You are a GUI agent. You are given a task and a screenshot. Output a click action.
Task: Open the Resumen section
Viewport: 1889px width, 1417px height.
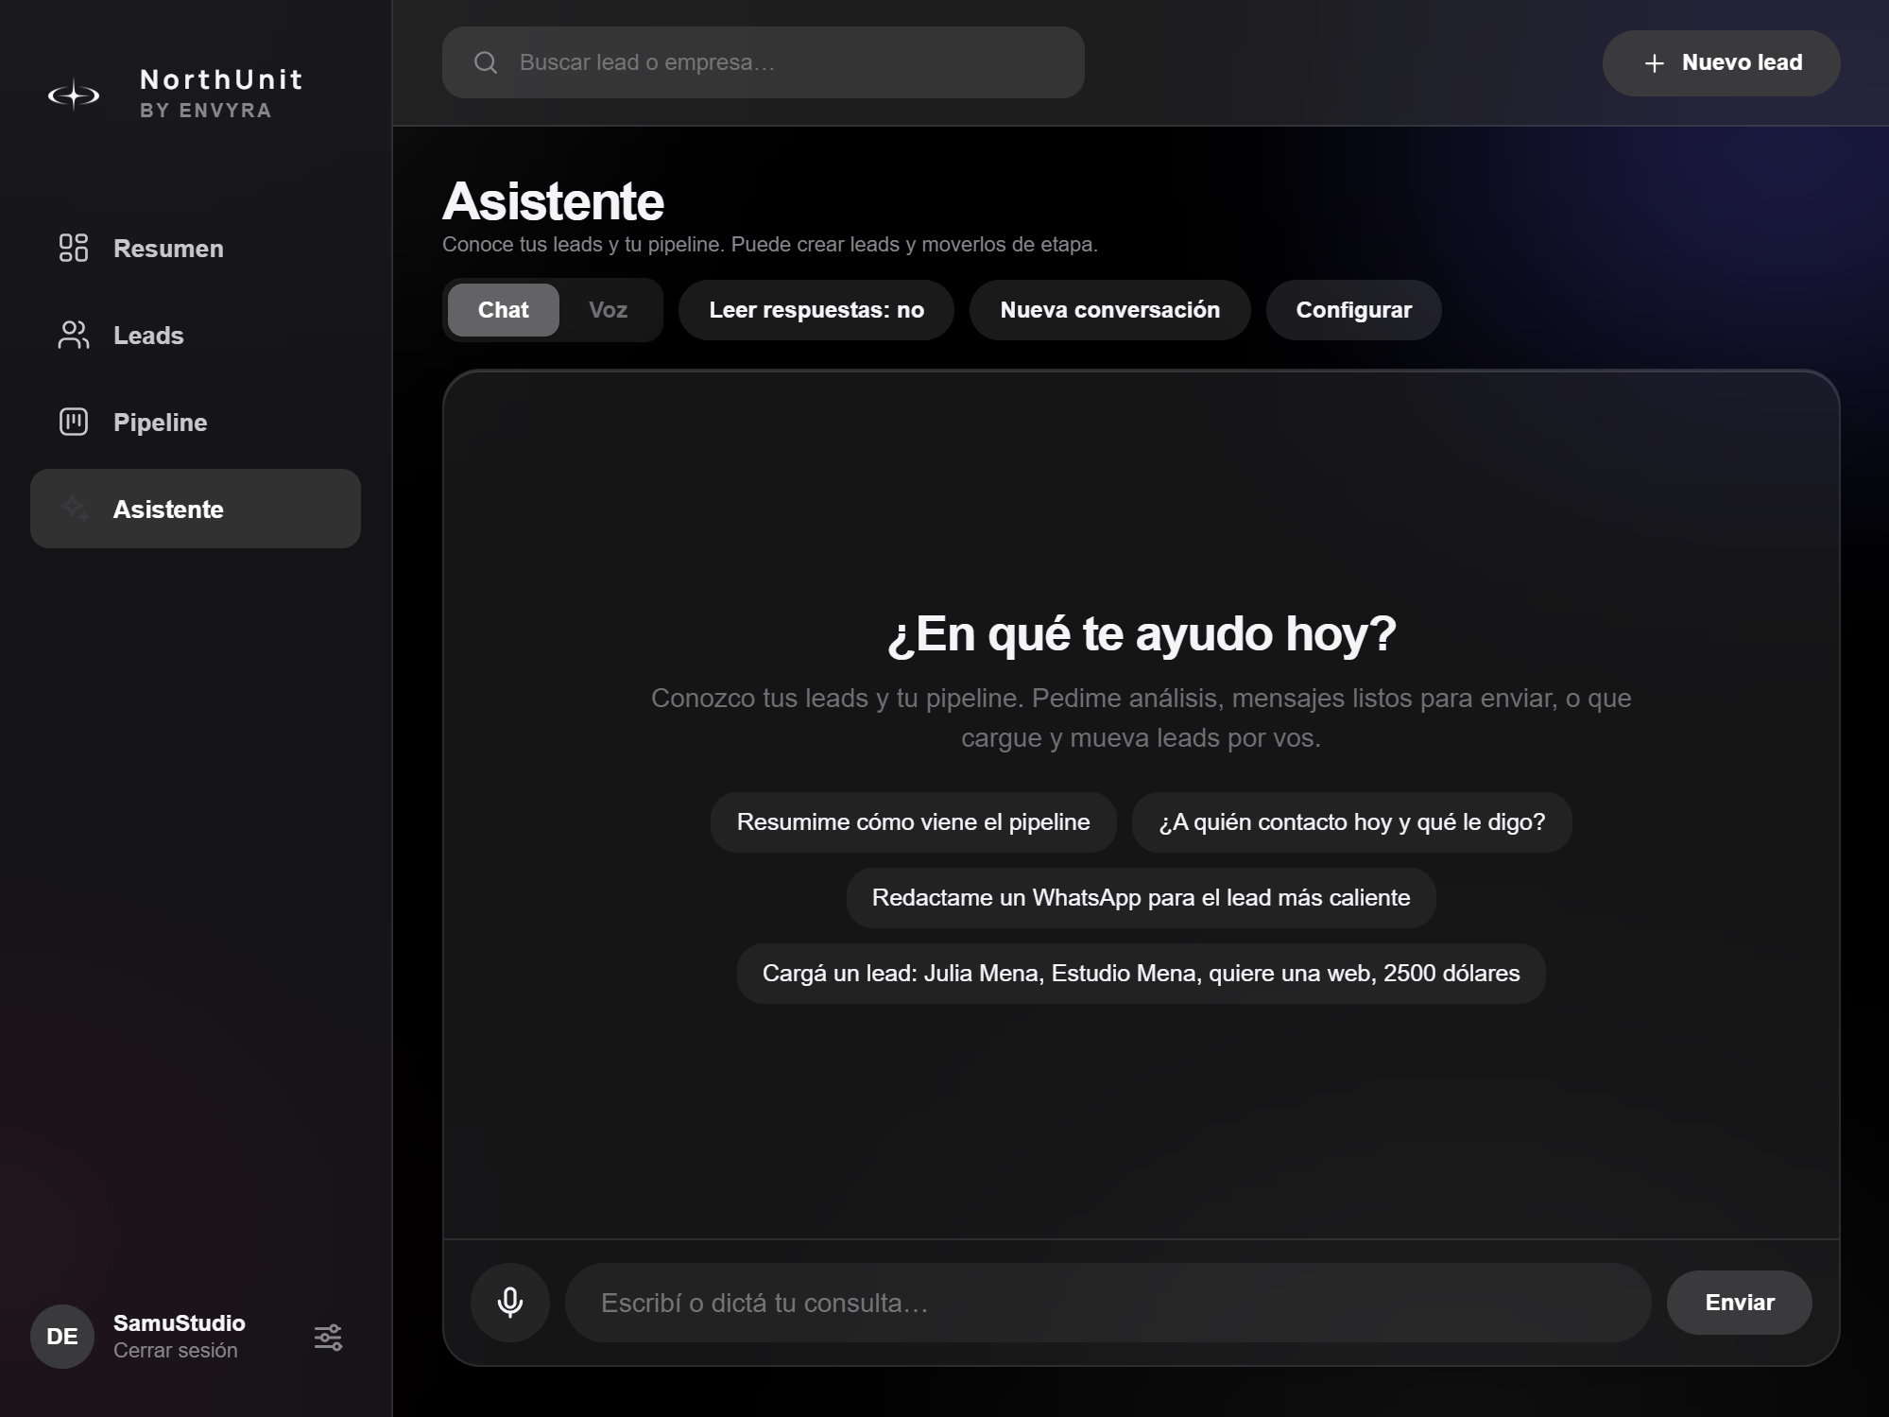pos(196,249)
